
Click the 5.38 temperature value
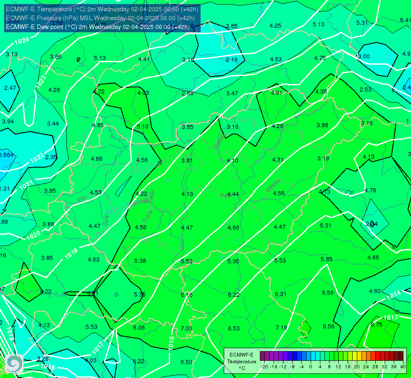140,261
